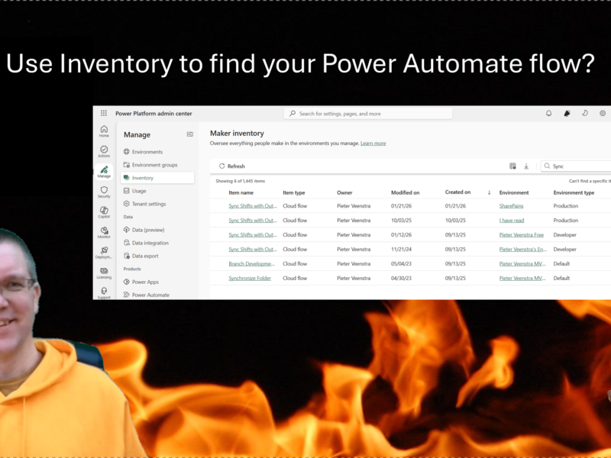Sort by Environment type column header
The image size is (611, 458).
click(574, 192)
